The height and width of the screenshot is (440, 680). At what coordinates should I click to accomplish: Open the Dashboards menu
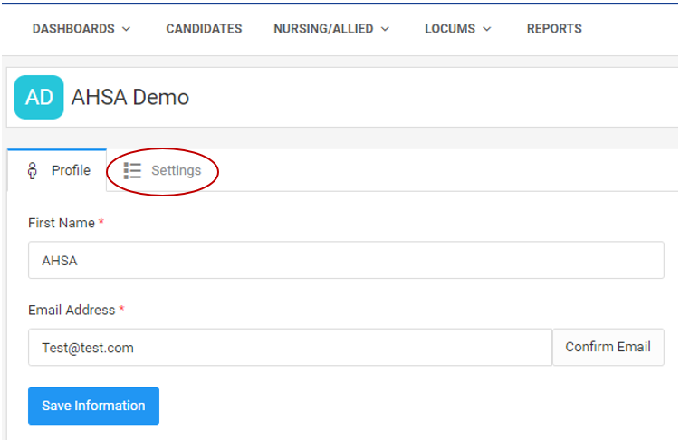tap(74, 29)
